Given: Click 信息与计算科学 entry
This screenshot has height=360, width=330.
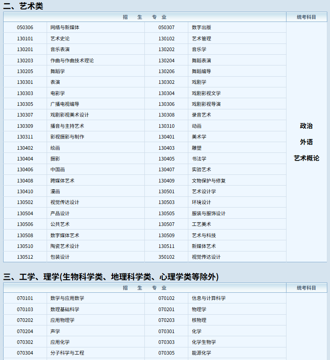Looking at the screenshot, I should click(x=209, y=299).
